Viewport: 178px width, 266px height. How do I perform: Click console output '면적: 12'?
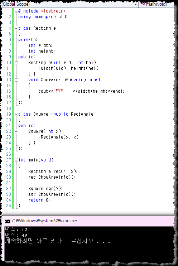pyautogui.click(x=16, y=229)
